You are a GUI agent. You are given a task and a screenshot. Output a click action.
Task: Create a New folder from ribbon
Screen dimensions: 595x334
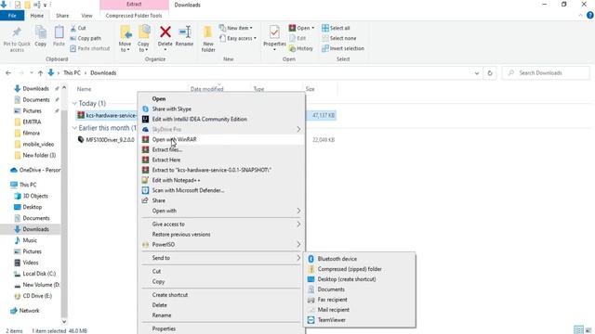click(x=208, y=39)
